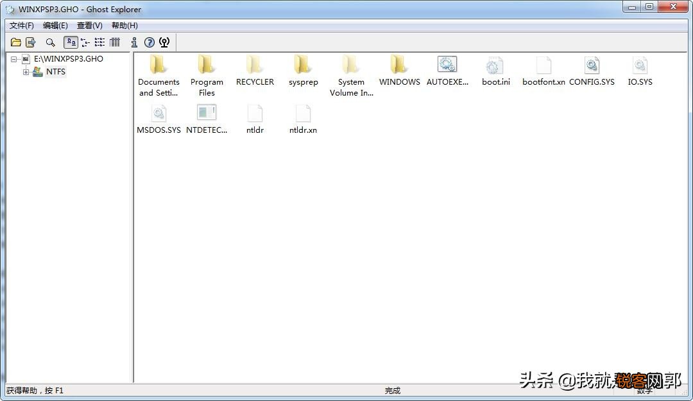
Task: Select the ntldr.xn file
Action: pyautogui.click(x=303, y=119)
